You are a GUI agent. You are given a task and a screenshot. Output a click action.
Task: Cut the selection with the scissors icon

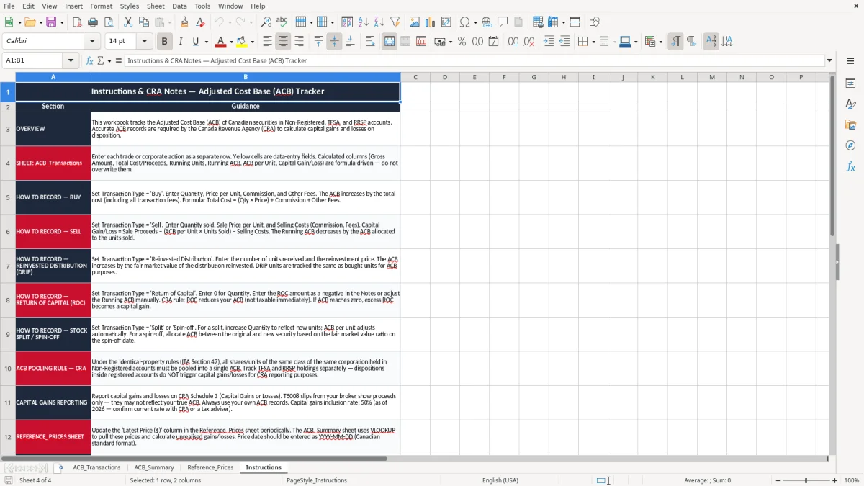point(128,22)
